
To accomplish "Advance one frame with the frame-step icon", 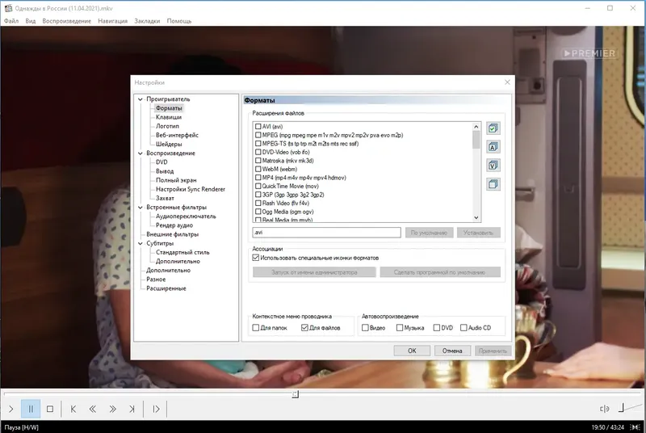I will point(156,409).
